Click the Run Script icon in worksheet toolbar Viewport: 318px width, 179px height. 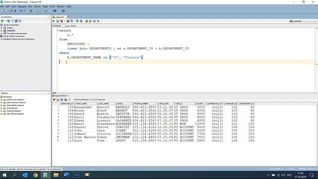58,21
